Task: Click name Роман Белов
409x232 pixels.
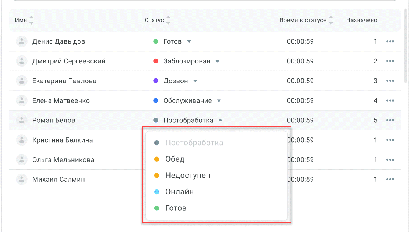Action: tap(54, 120)
